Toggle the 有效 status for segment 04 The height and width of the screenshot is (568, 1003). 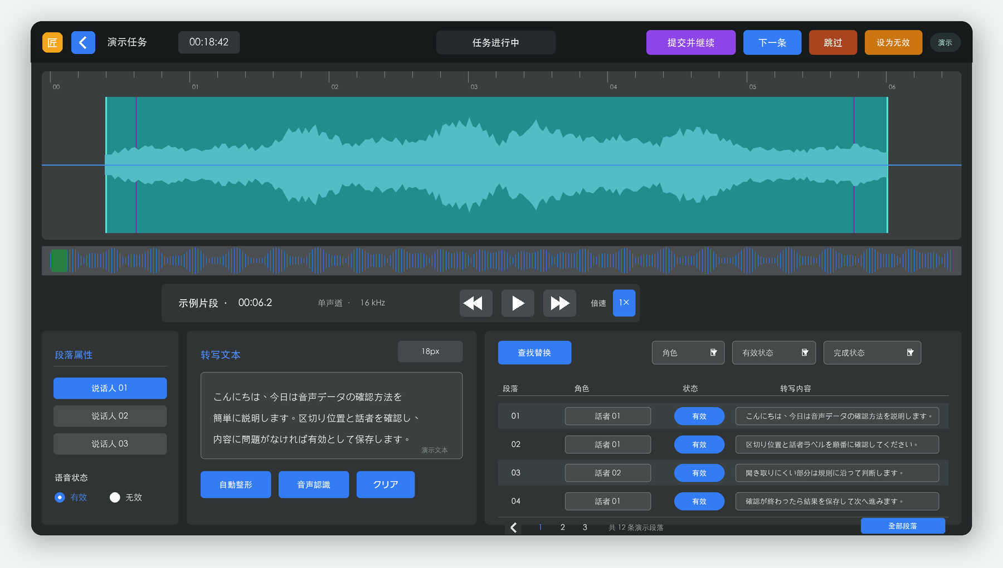[x=699, y=502]
